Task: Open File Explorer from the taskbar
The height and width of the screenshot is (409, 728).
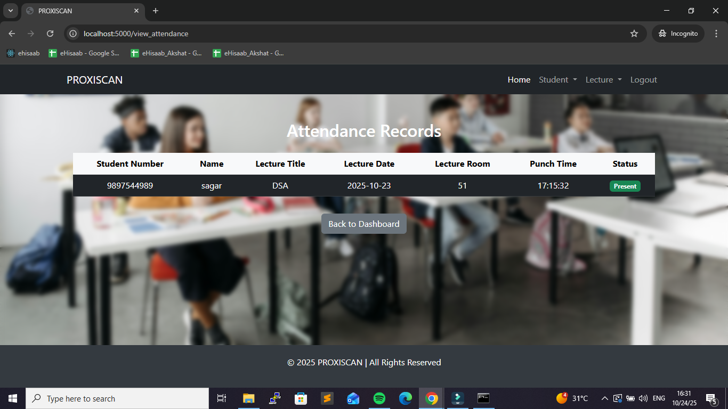Action: (x=249, y=398)
